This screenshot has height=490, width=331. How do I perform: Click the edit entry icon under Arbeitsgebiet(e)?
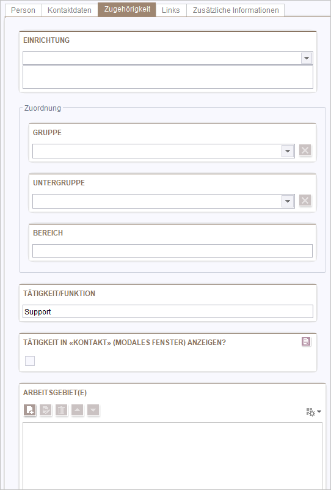point(46,410)
